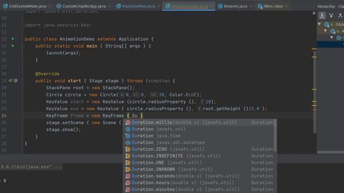The height and width of the screenshot is (193, 344).
Task: Collapse the main method fold marker on line 14
Action: (23, 46)
